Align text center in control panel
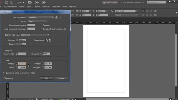 click(x=147, y=11)
